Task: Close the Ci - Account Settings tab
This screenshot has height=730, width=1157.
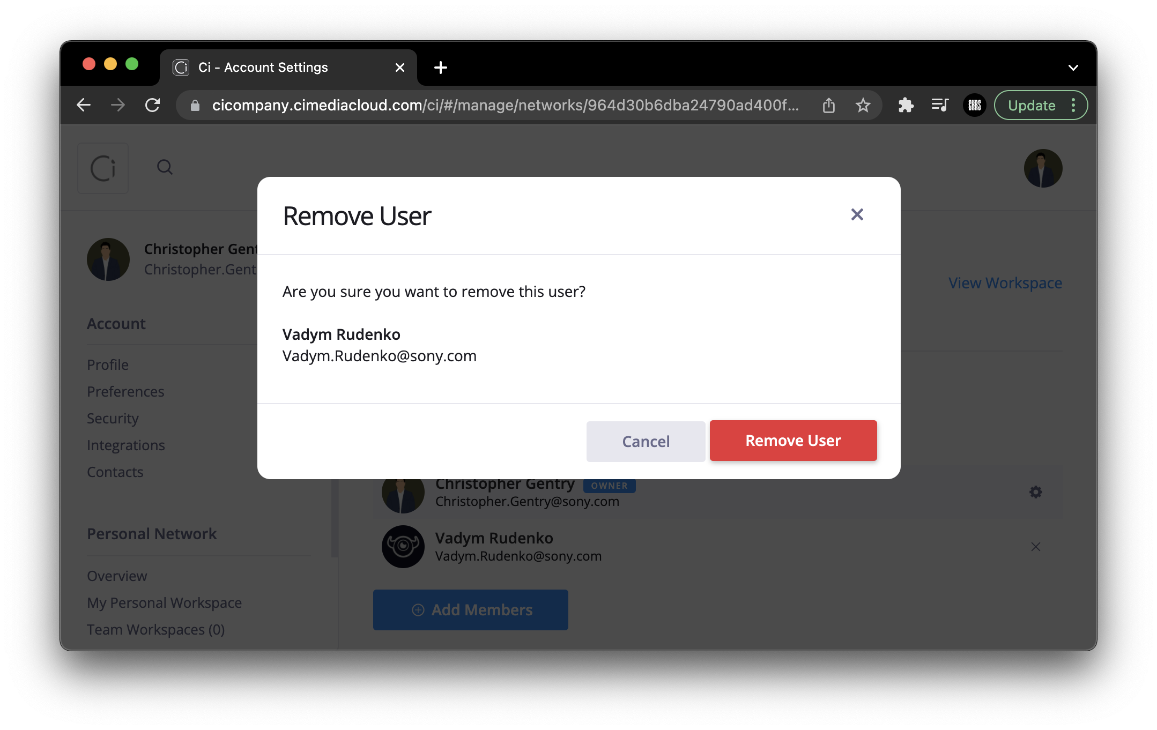Action: point(399,68)
